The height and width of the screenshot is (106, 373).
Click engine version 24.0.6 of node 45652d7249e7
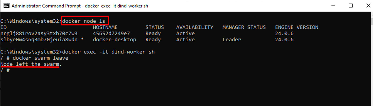284,33
